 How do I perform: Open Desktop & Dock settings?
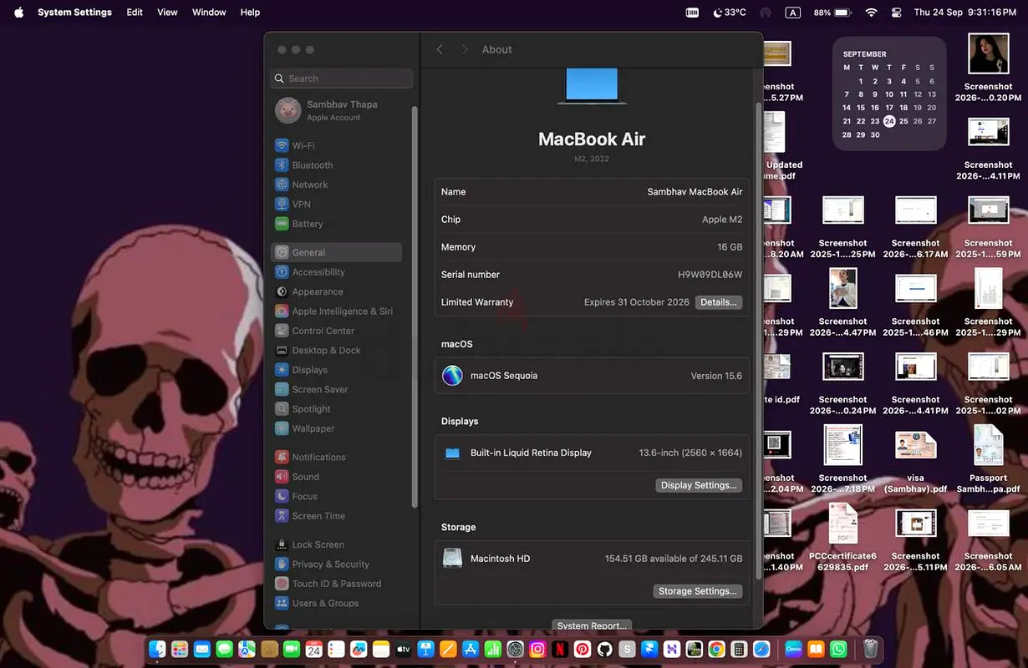pos(336,350)
